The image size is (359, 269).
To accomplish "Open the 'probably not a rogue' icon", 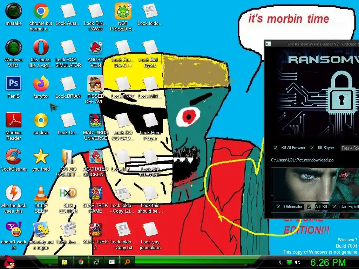I will pyautogui.click(x=41, y=229).
